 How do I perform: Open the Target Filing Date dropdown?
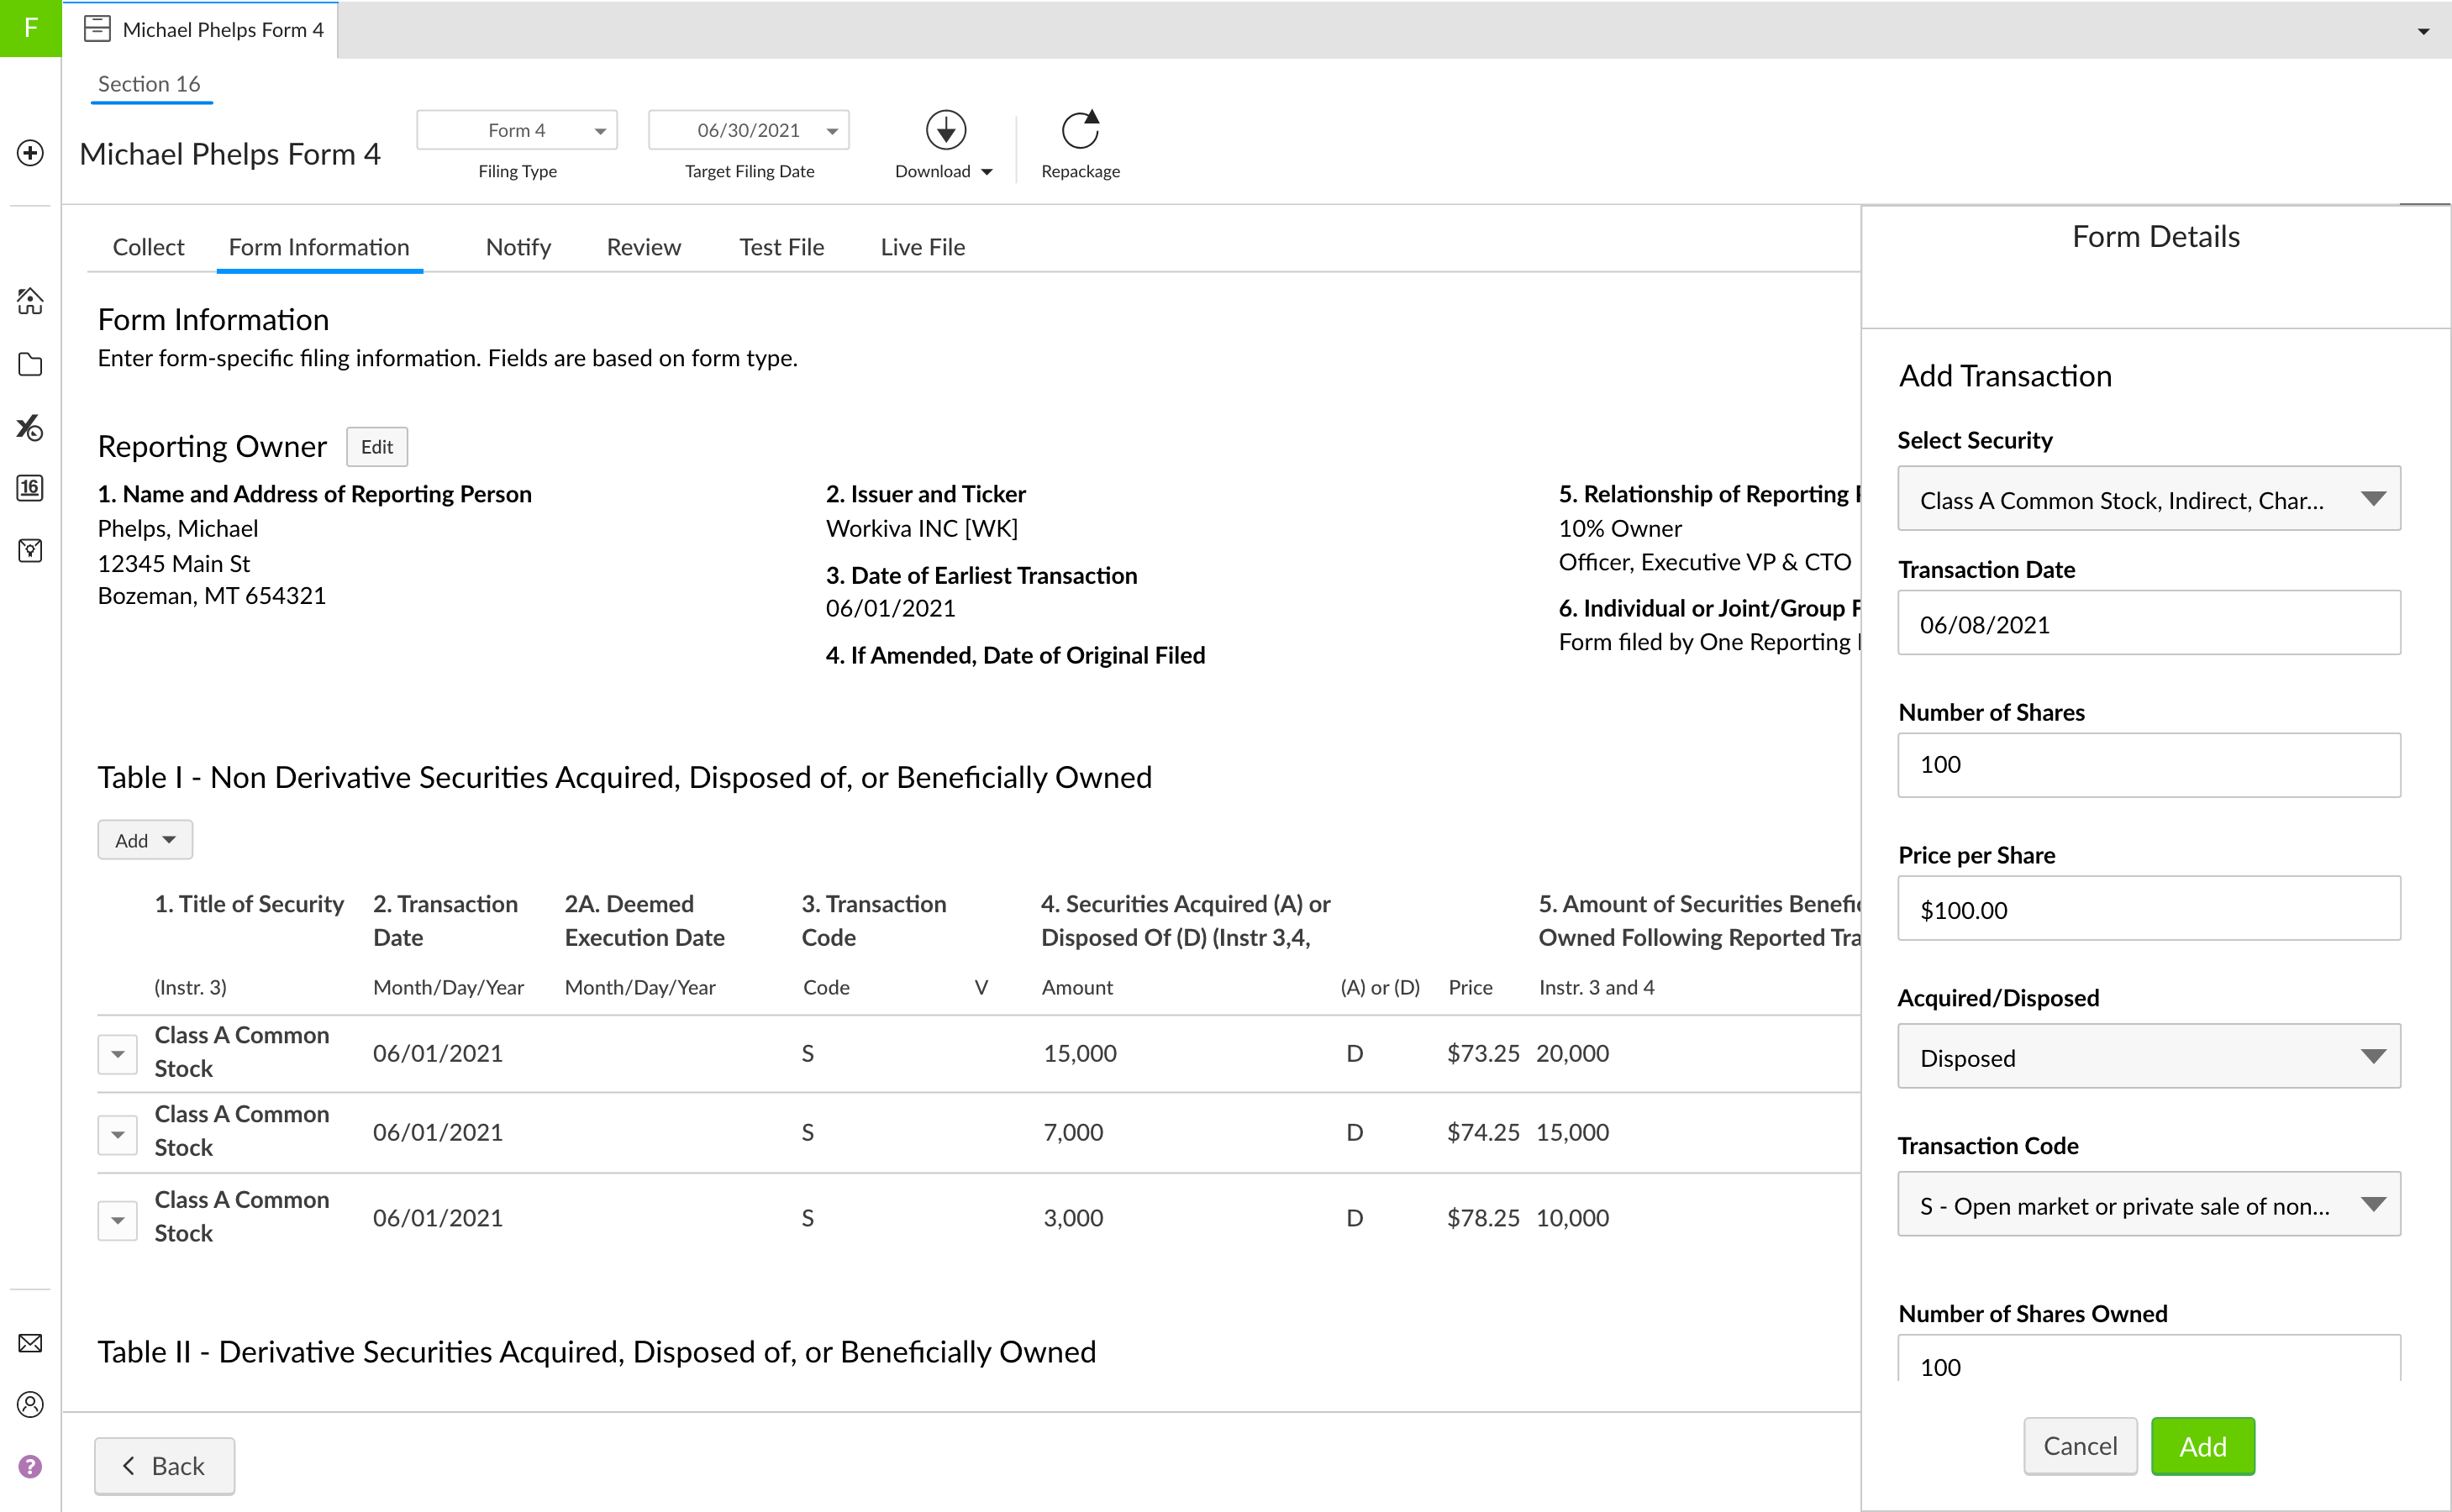click(750, 130)
